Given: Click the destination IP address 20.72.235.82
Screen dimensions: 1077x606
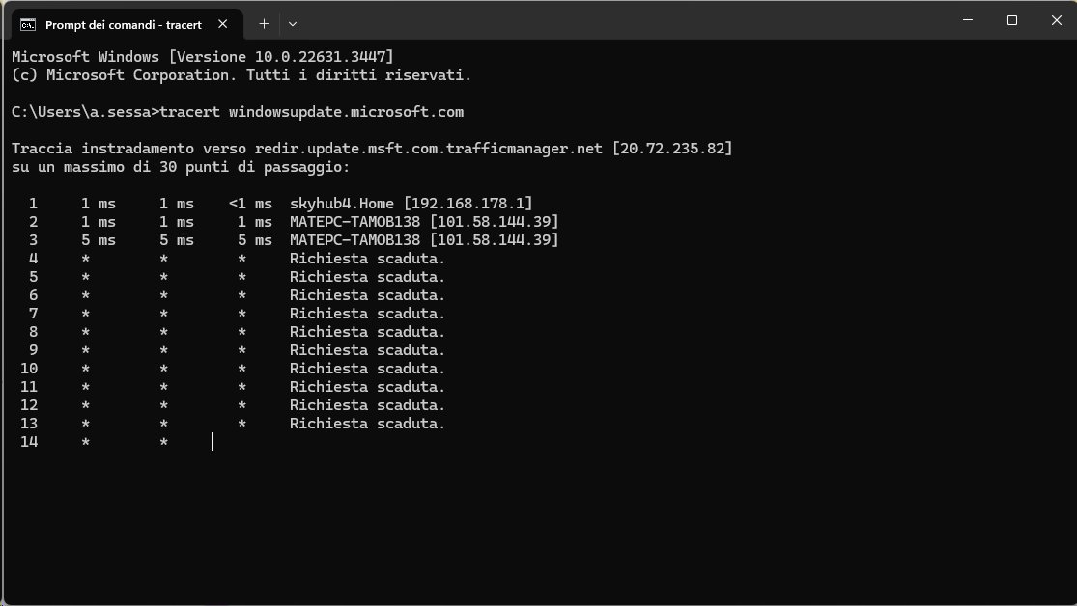Looking at the screenshot, I should (x=672, y=149).
